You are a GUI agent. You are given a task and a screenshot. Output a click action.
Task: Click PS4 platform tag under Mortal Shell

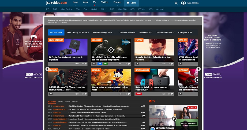100,64
